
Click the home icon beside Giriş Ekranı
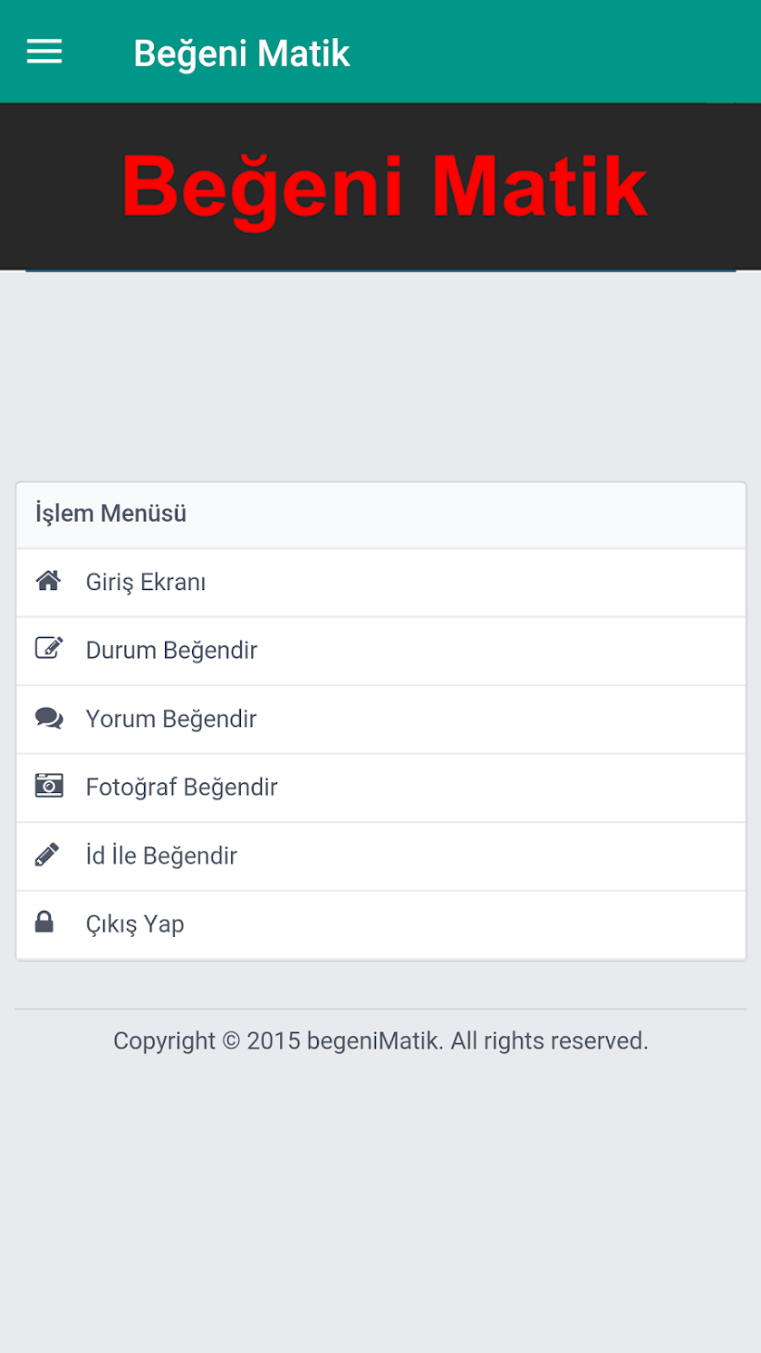pos(48,581)
